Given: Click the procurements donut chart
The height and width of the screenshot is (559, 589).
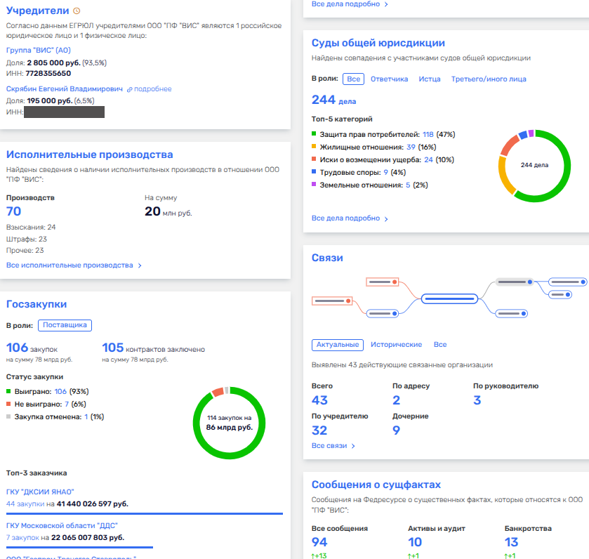Looking at the screenshot, I should point(229,423).
